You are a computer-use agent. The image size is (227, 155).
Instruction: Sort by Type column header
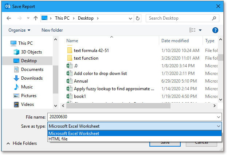pos(210,41)
